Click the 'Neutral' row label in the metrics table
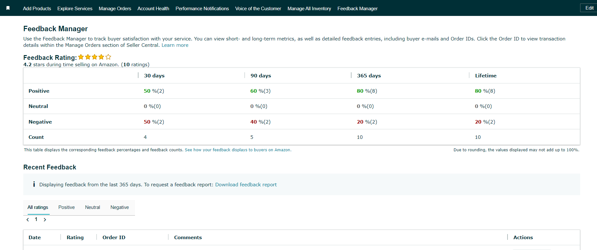The height and width of the screenshot is (250, 597). (38, 106)
